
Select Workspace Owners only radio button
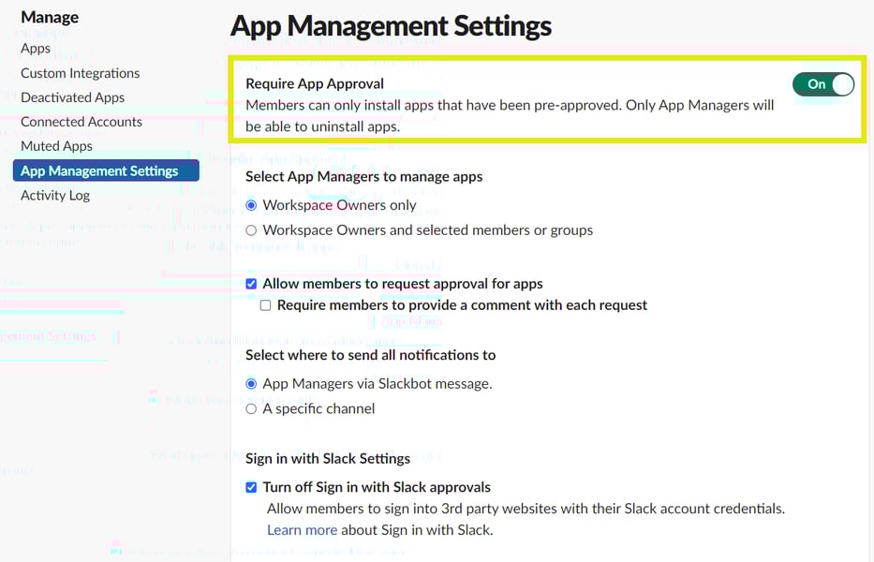pyautogui.click(x=251, y=205)
